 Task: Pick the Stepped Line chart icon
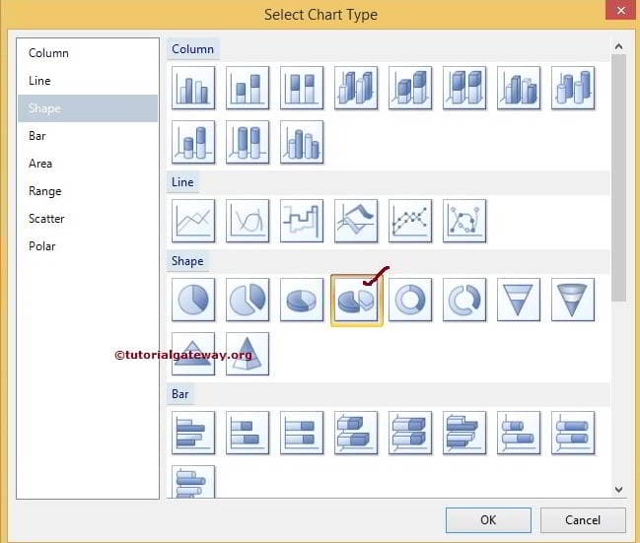coord(302,221)
